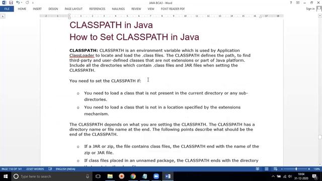Click the taskbar search box
The width and height of the screenshot is (322, 181).
[x=51, y=176]
